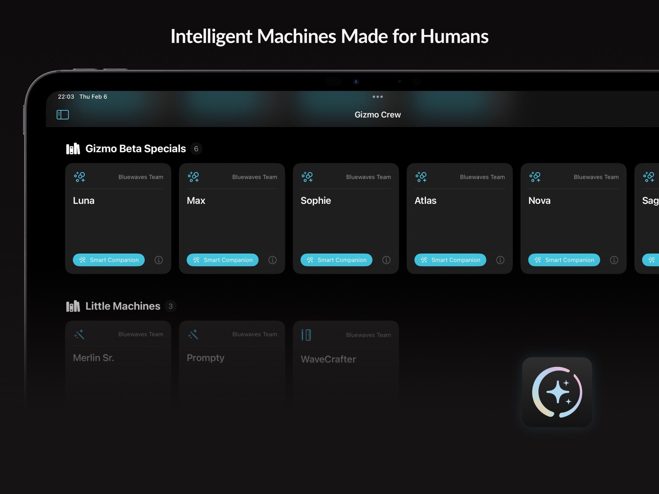Show info for the Luna companion
Viewport: 659px width, 494px height.
point(159,260)
